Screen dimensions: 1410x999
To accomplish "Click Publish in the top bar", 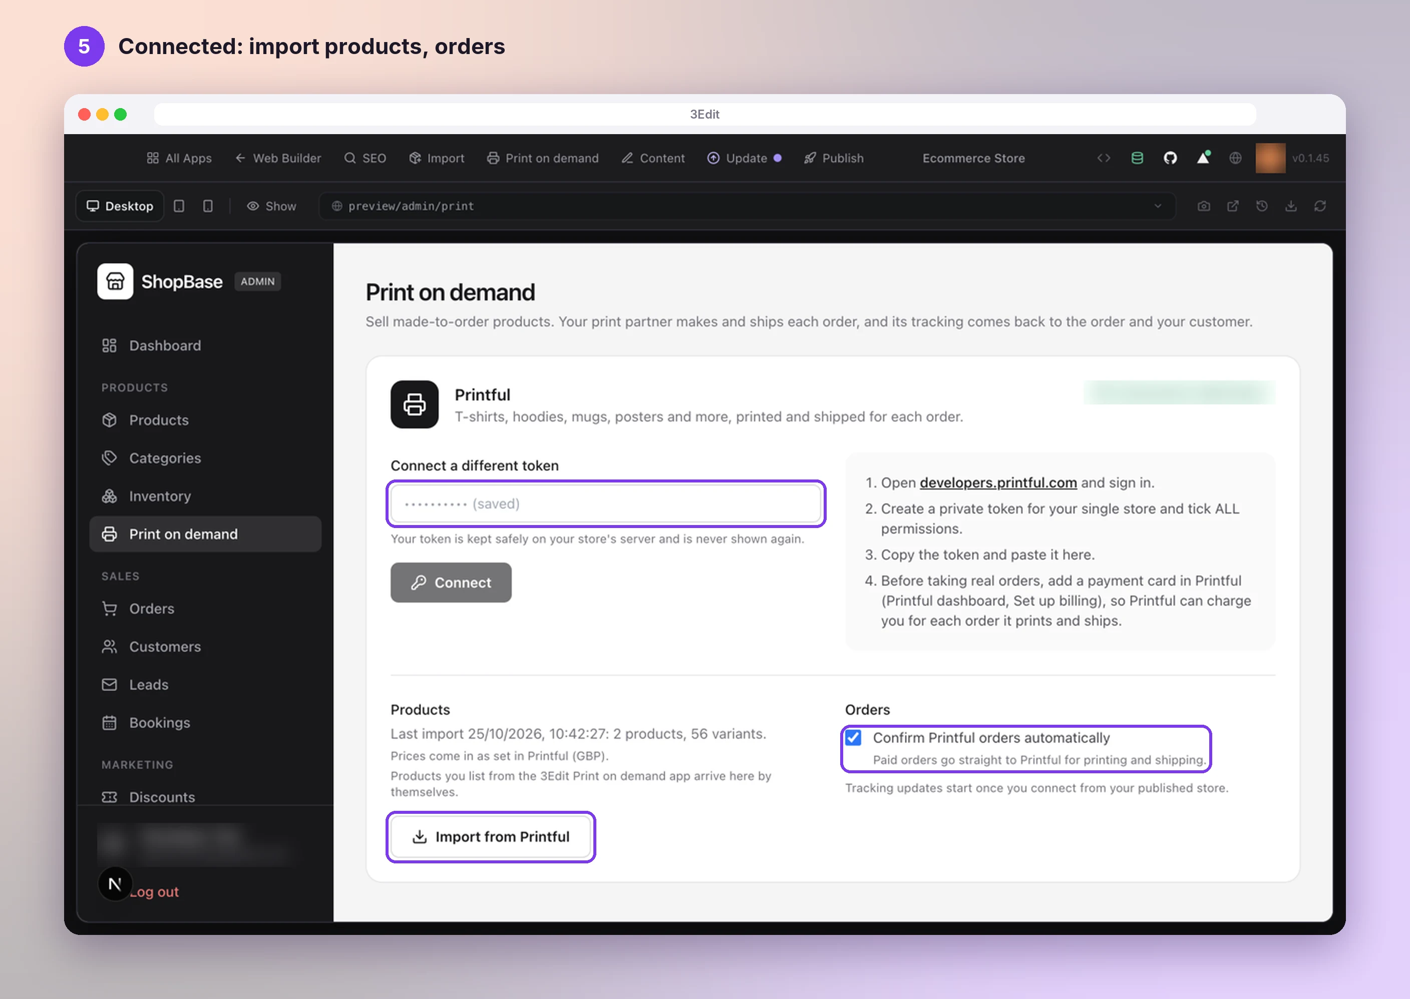I will [834, 158].
